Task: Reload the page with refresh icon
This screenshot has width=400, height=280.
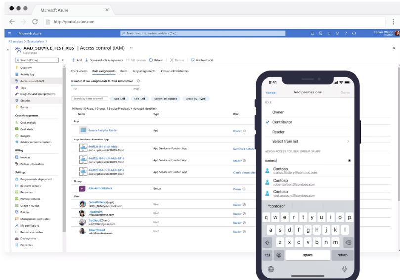Action: [35, 22]
